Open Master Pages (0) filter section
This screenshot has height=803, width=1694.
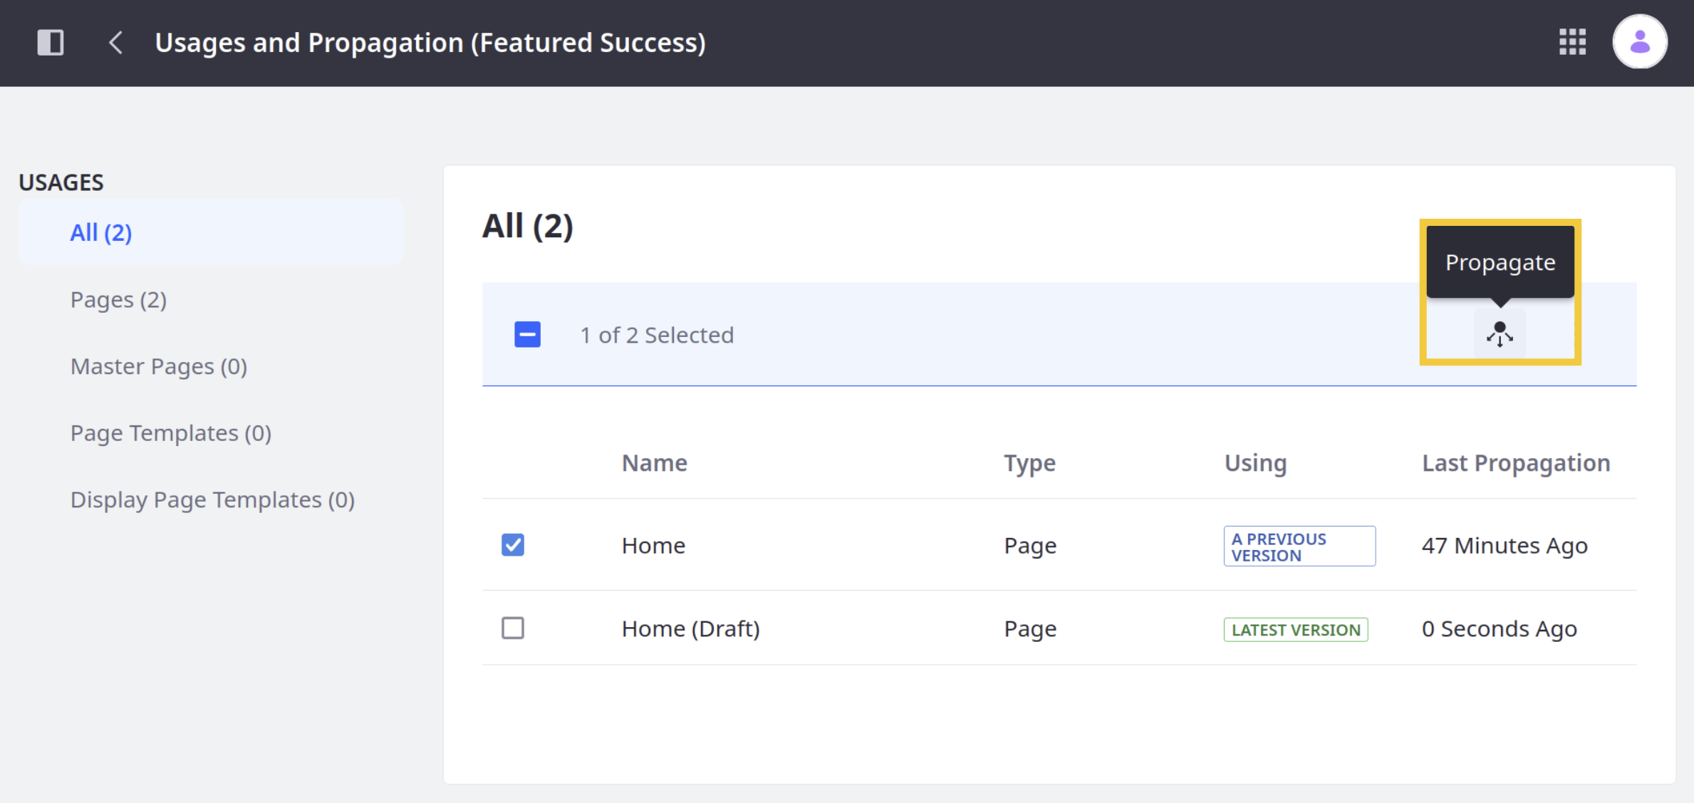159,366
